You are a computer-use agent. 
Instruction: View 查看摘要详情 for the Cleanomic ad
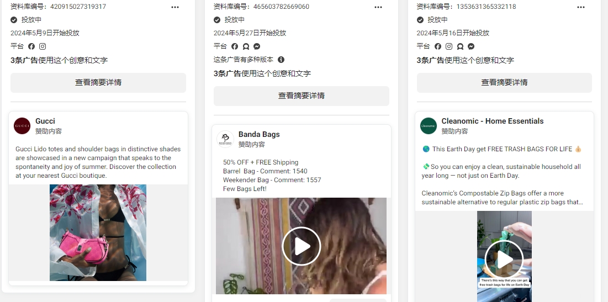tap(504, 83)
